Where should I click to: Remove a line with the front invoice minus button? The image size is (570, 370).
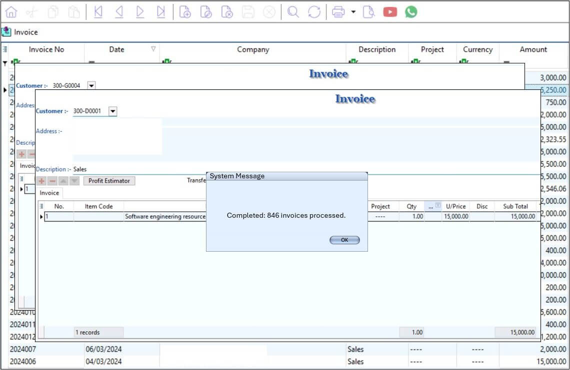[x=52, y=181]
